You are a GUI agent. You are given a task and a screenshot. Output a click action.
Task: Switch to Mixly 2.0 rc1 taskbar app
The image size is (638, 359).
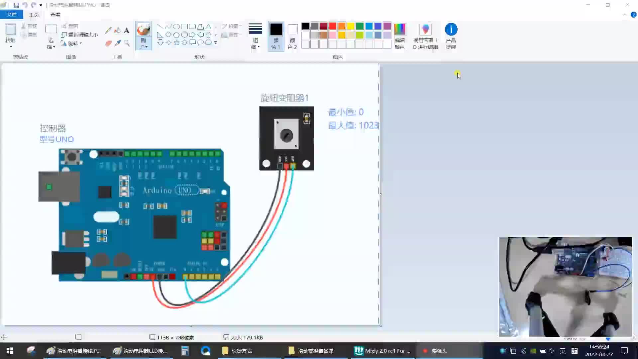tap(382, 351)
